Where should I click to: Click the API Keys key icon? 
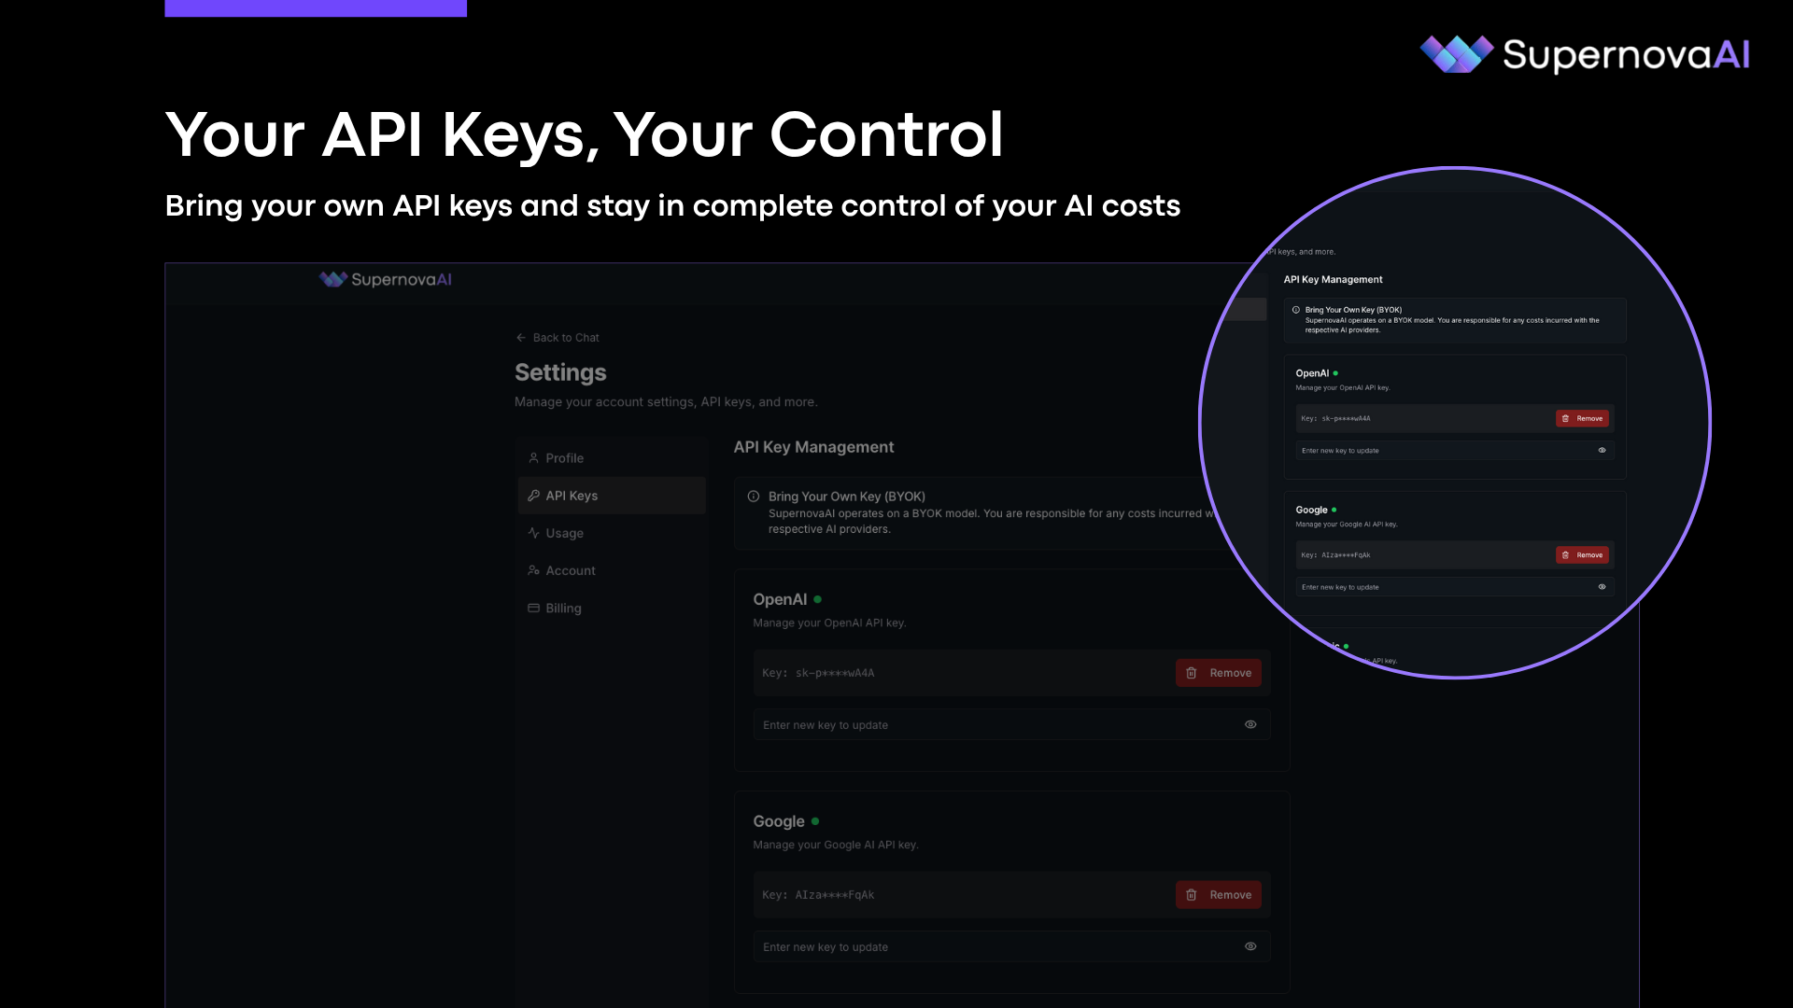(533, 496)
